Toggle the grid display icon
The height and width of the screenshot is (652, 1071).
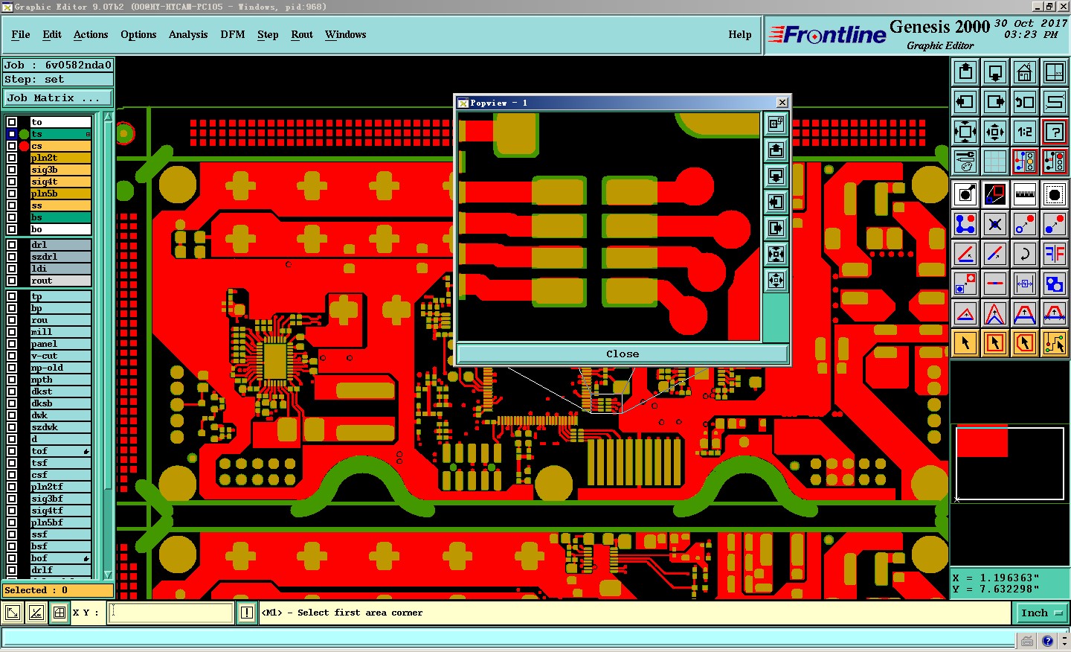click(995, 161)
